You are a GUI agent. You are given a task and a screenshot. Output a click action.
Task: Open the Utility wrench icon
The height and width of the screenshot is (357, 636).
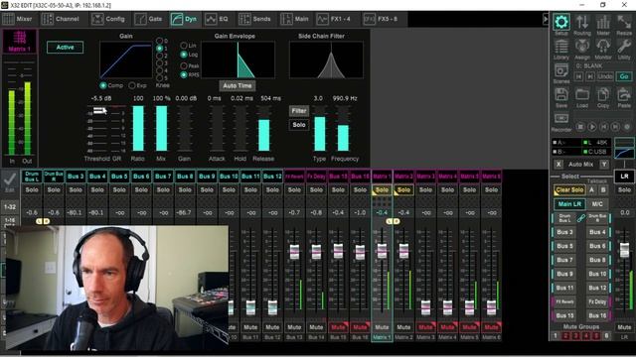[x=624, y=47]
